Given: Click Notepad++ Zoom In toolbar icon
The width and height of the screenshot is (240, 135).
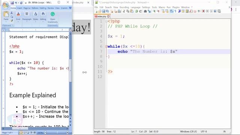Looking at the screenshot, I should pos(154,11).
